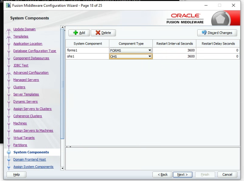Open Advanced Configuration step

click(x=31, y=72)
